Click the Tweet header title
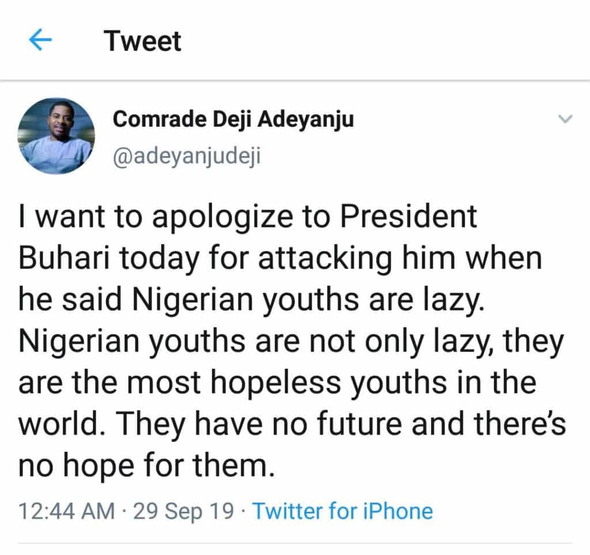 pos(142,41)
